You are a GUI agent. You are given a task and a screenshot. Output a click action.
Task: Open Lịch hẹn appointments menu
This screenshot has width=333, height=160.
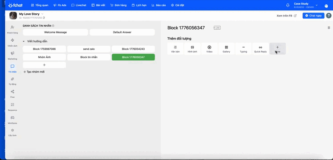[x=139, y=5]
